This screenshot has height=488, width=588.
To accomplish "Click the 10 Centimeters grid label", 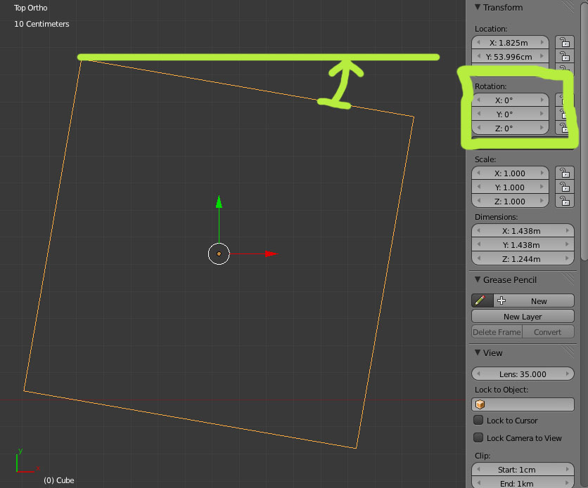I will [41, 24].
